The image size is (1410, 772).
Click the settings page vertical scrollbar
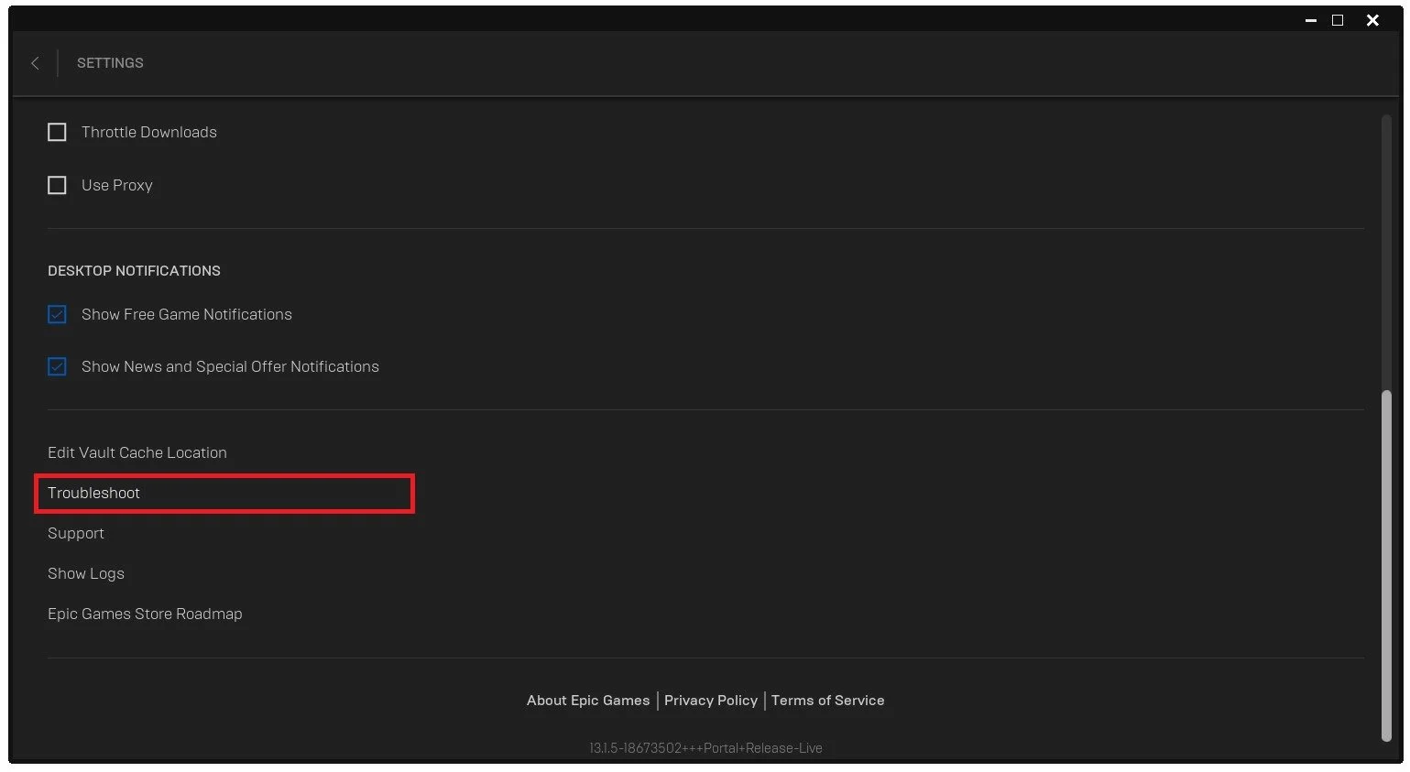[1386, 565]
